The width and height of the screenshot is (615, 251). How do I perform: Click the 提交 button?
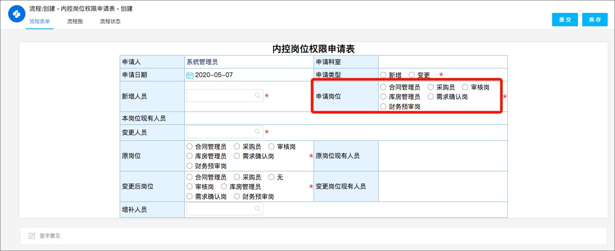565,20
